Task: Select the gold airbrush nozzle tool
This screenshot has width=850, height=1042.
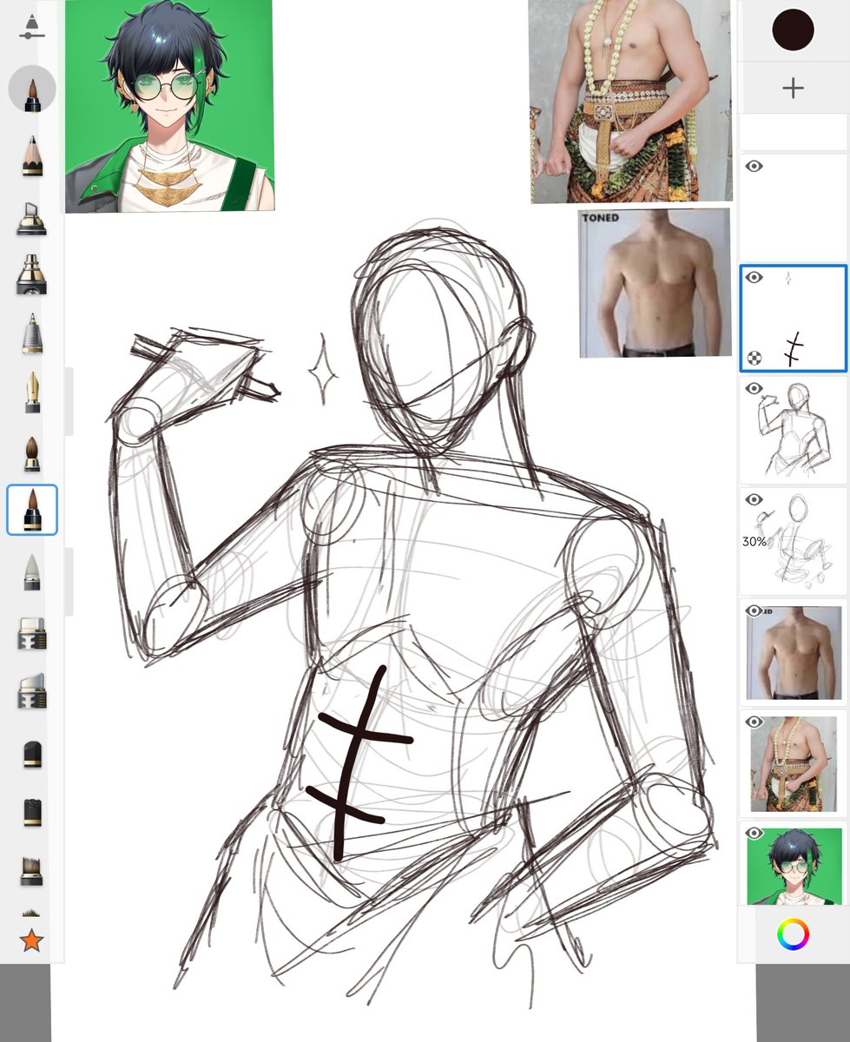Action: point(32,275)
